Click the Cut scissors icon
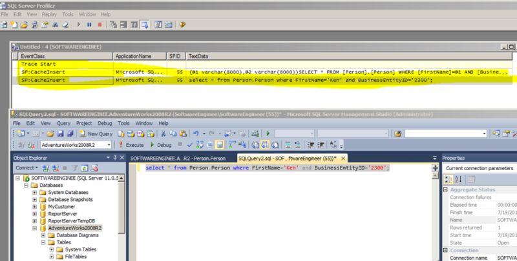This screenshot has width=517, height=261. 163,134
